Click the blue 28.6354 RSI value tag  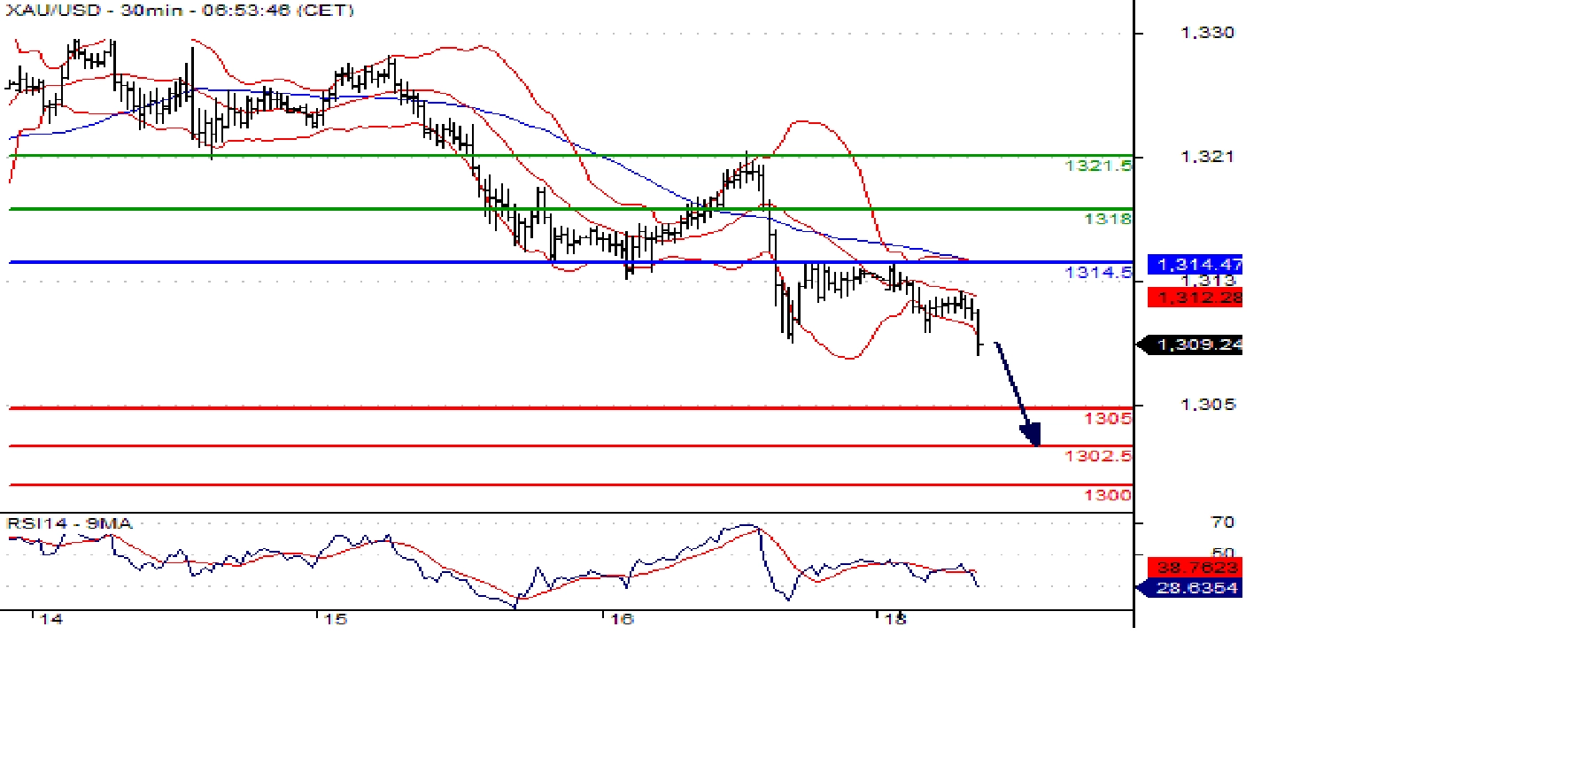[1195, 588]
